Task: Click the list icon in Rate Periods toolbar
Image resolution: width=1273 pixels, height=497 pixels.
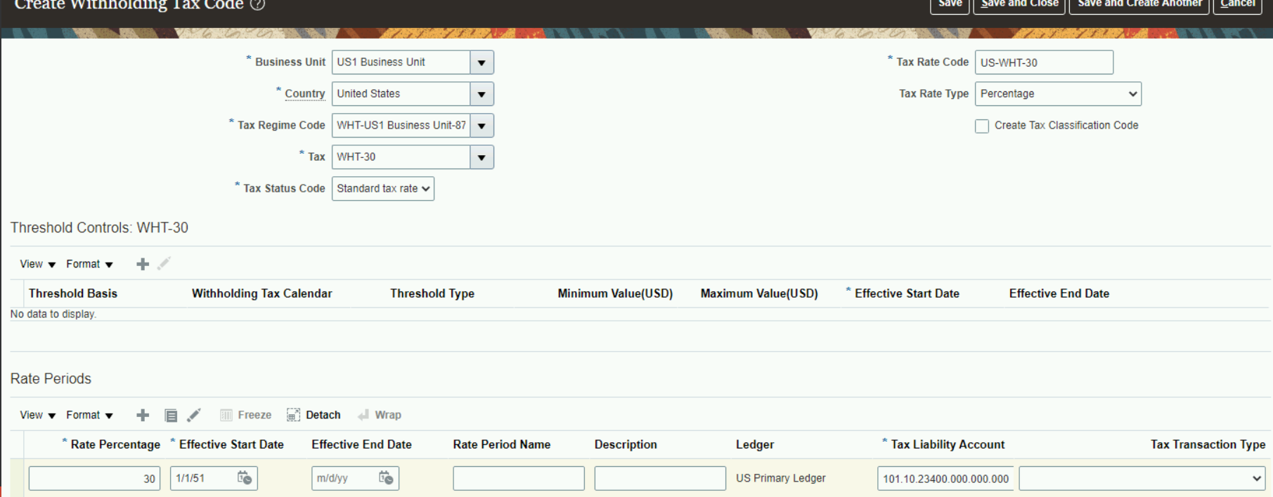Action: point(171,415)
